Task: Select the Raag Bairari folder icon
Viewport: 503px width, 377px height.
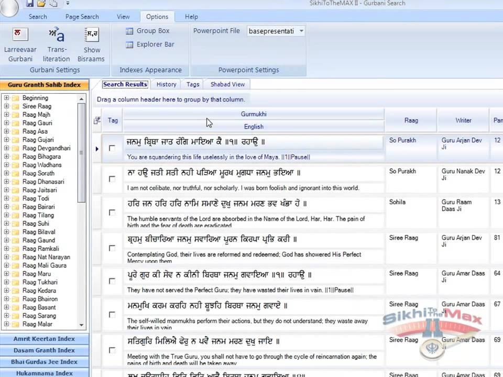Action: (15, 207)
